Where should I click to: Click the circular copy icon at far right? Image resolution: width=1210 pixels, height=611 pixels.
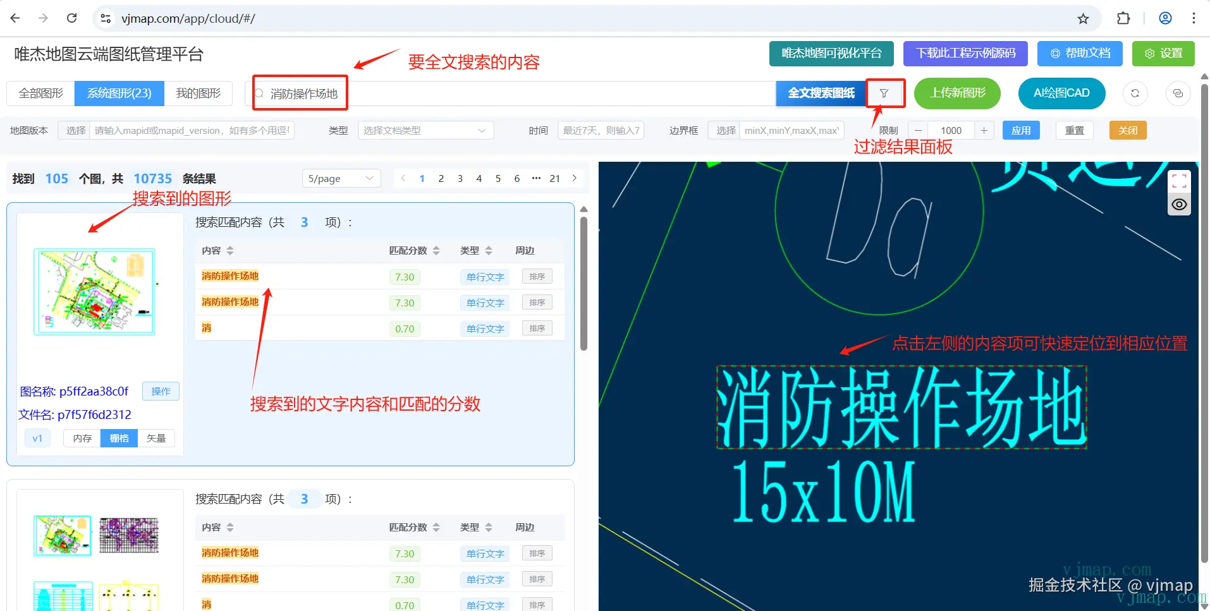pos(1178,94)
